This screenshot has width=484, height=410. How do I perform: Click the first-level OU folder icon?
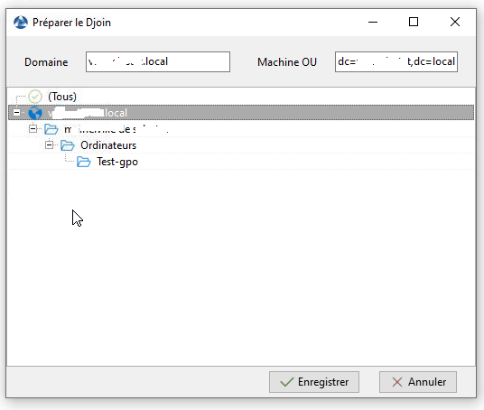point(51,129)
